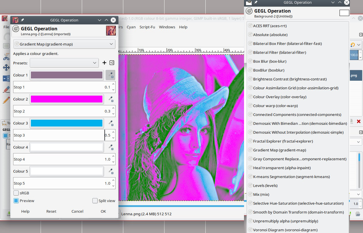
Task: Open the presets management menu icon
Action: click(x=112, y=63)
